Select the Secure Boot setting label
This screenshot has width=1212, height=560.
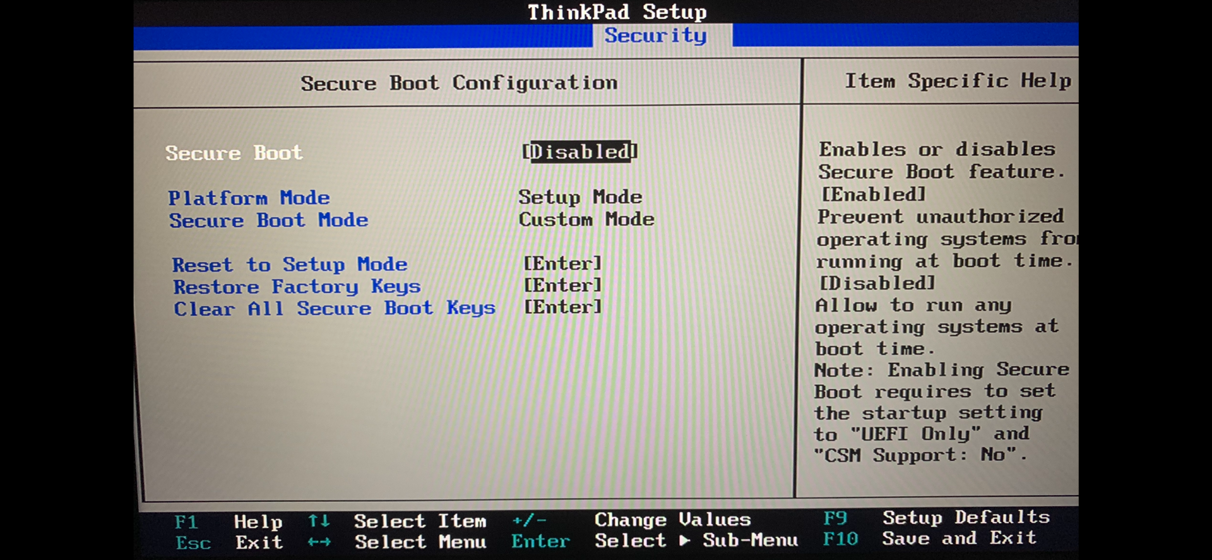[234, 153]
